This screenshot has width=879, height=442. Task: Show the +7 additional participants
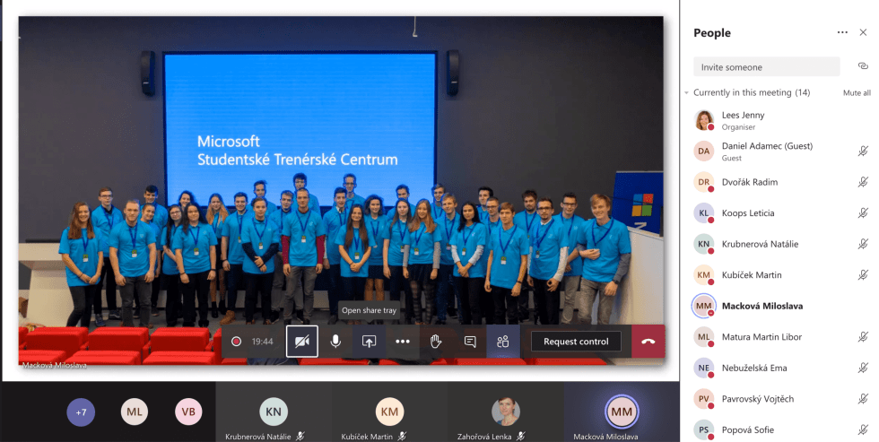(81, 412)
